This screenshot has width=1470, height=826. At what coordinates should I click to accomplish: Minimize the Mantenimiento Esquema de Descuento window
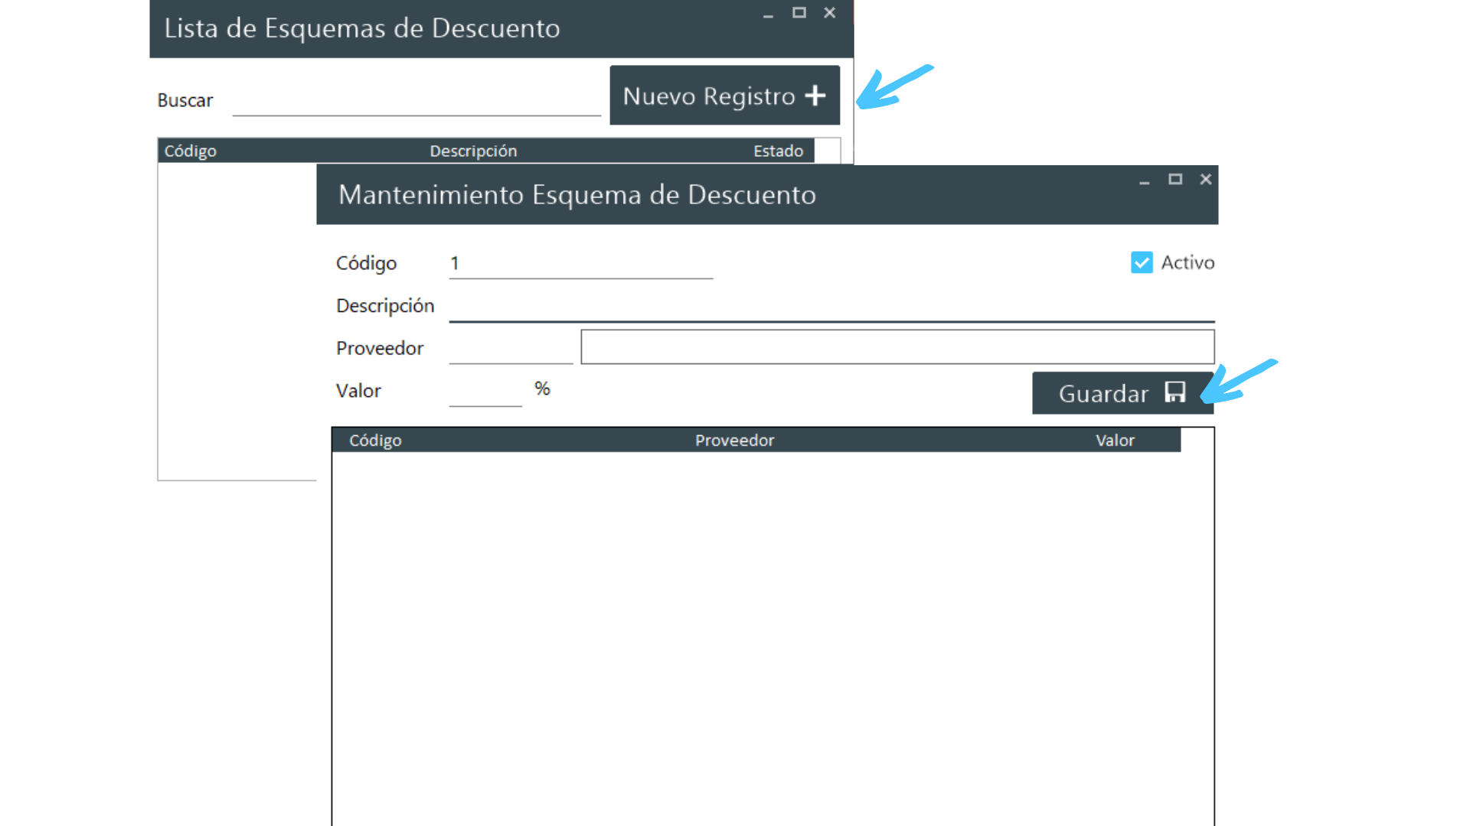click(1144, 180)
